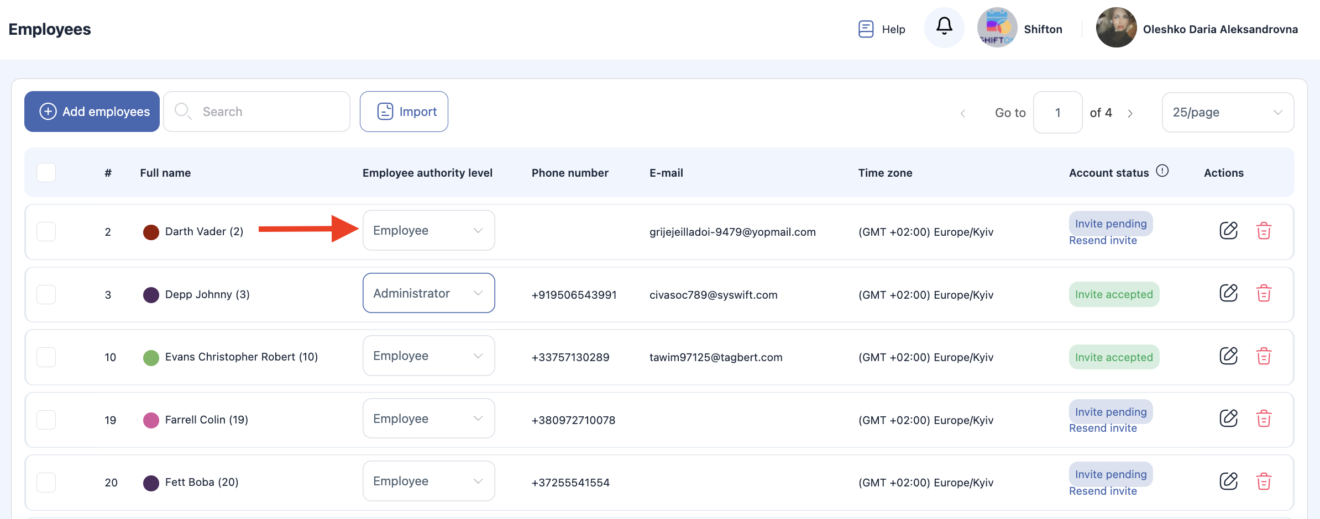Expand the 25/page size dropdown
Screen dimensions: 1320x519
1227,113
